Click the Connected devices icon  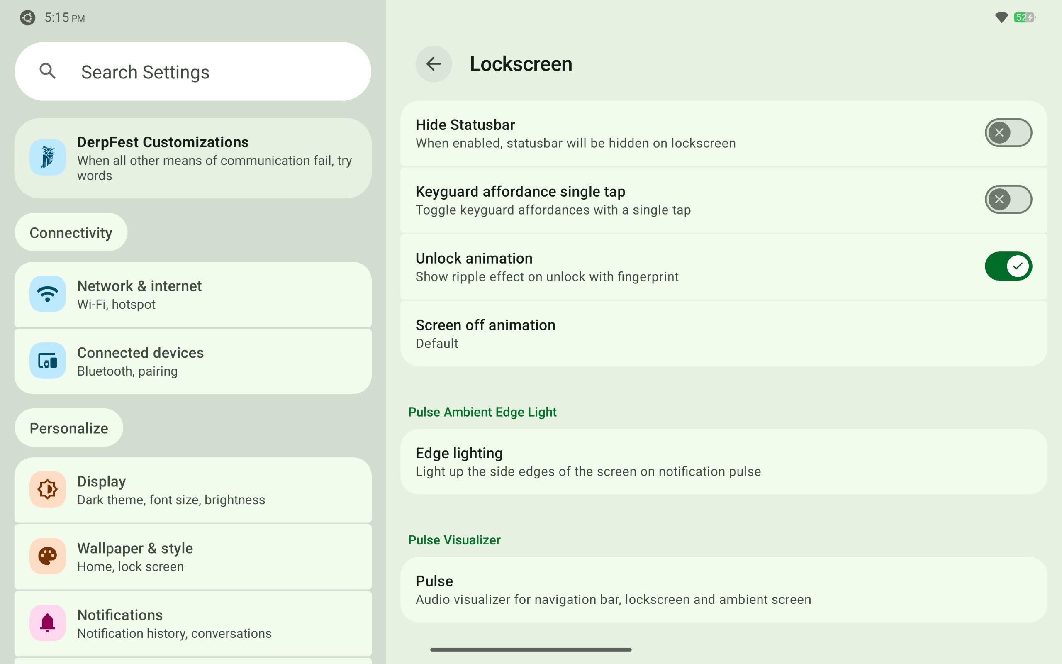click(x=47, y=361)
